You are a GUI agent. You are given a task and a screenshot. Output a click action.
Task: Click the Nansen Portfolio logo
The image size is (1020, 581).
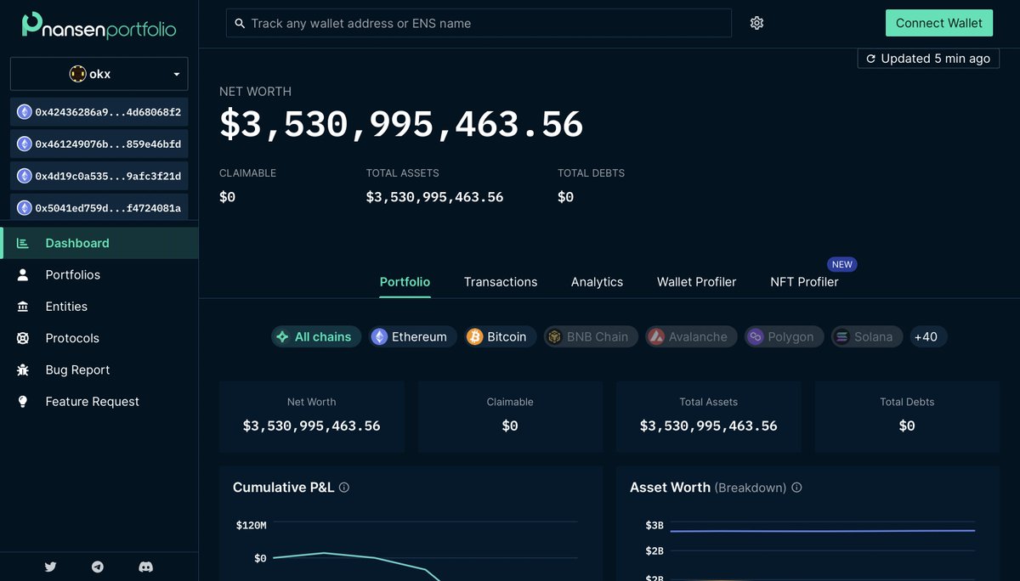click(x=99, y=25)
